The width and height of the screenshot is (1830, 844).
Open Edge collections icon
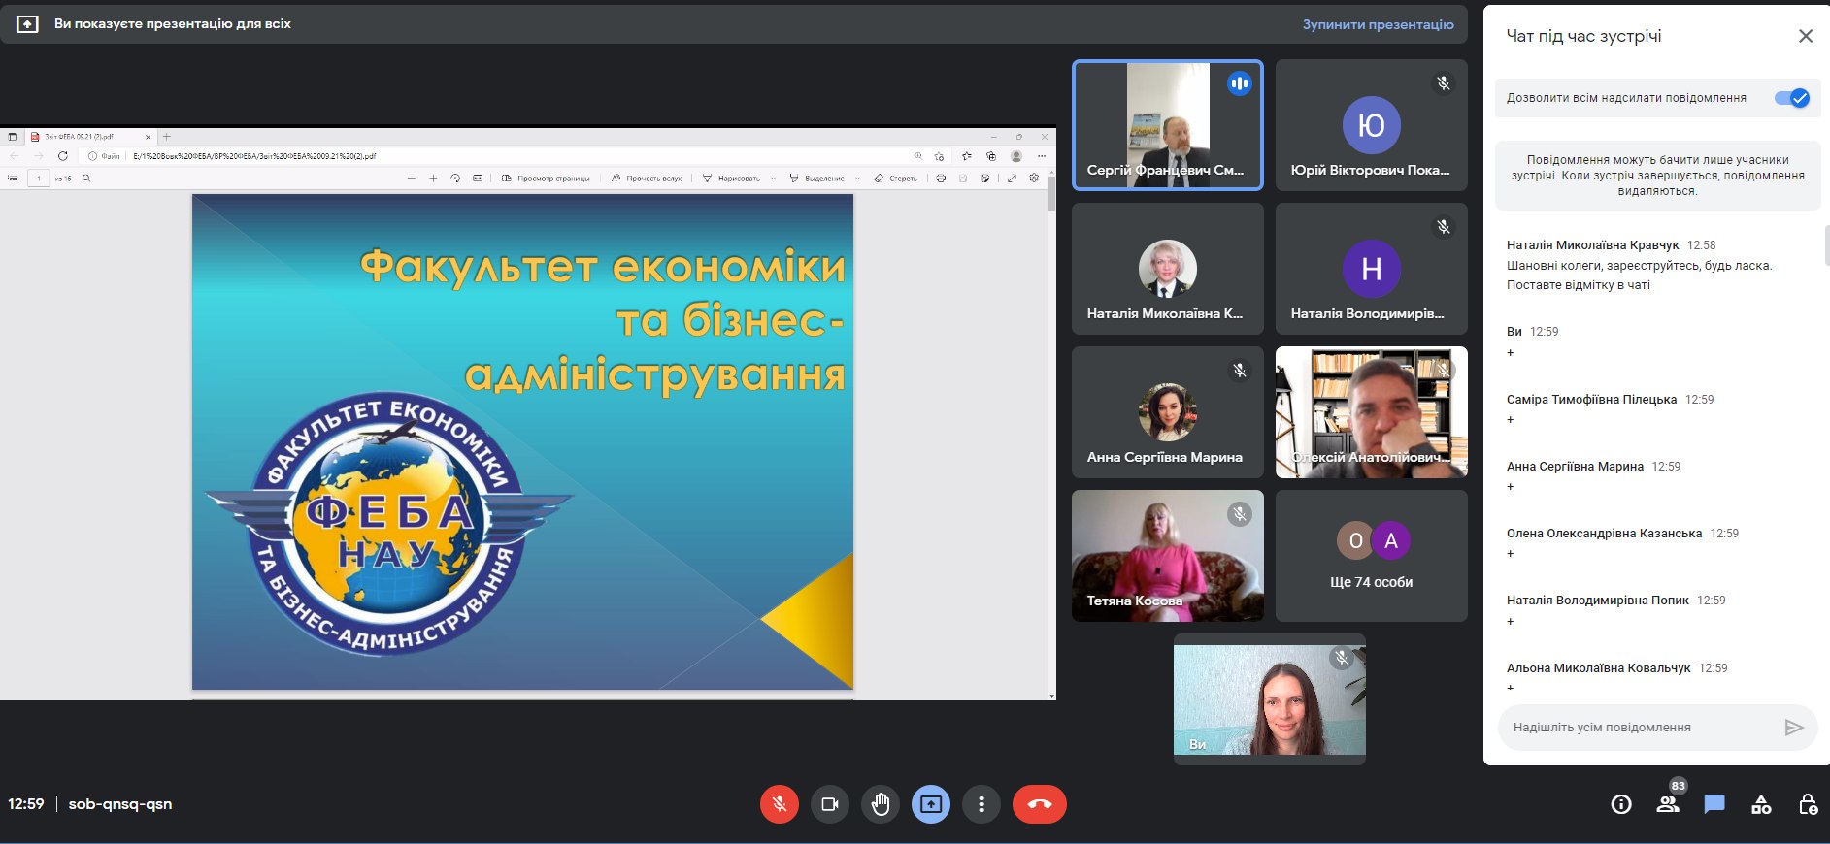[x=991, y=156]
